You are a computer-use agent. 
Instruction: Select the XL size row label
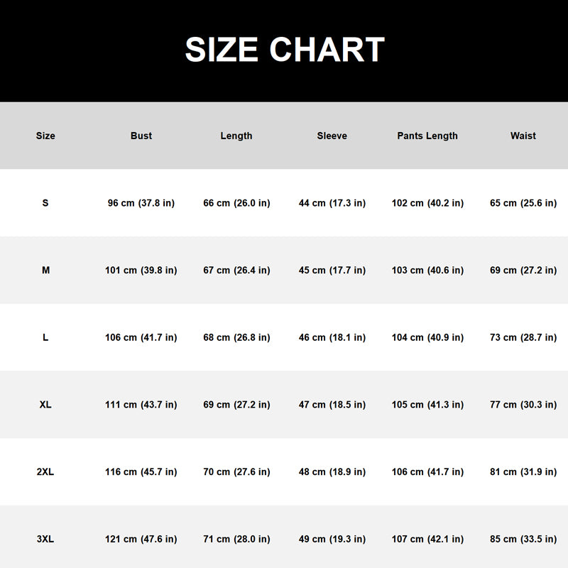[45, 405]
